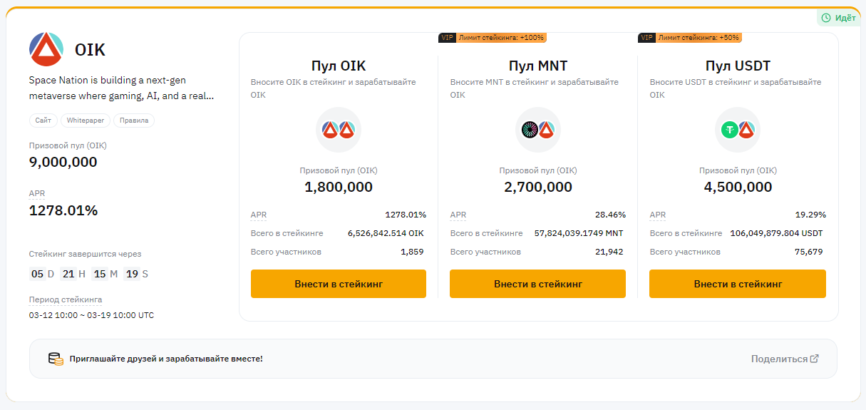866x410 pixels.
Task: Stake in MNT pool with Внести в стейкинг
Action: 538,284
